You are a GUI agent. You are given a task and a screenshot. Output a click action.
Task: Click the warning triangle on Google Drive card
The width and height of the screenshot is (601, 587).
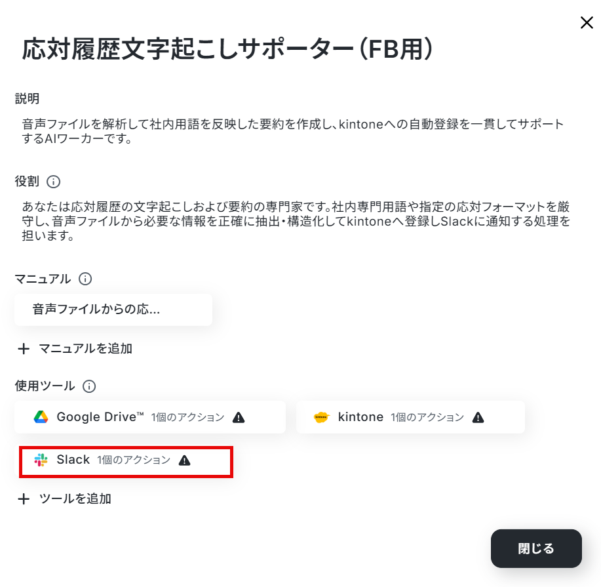tap(239, 417)
